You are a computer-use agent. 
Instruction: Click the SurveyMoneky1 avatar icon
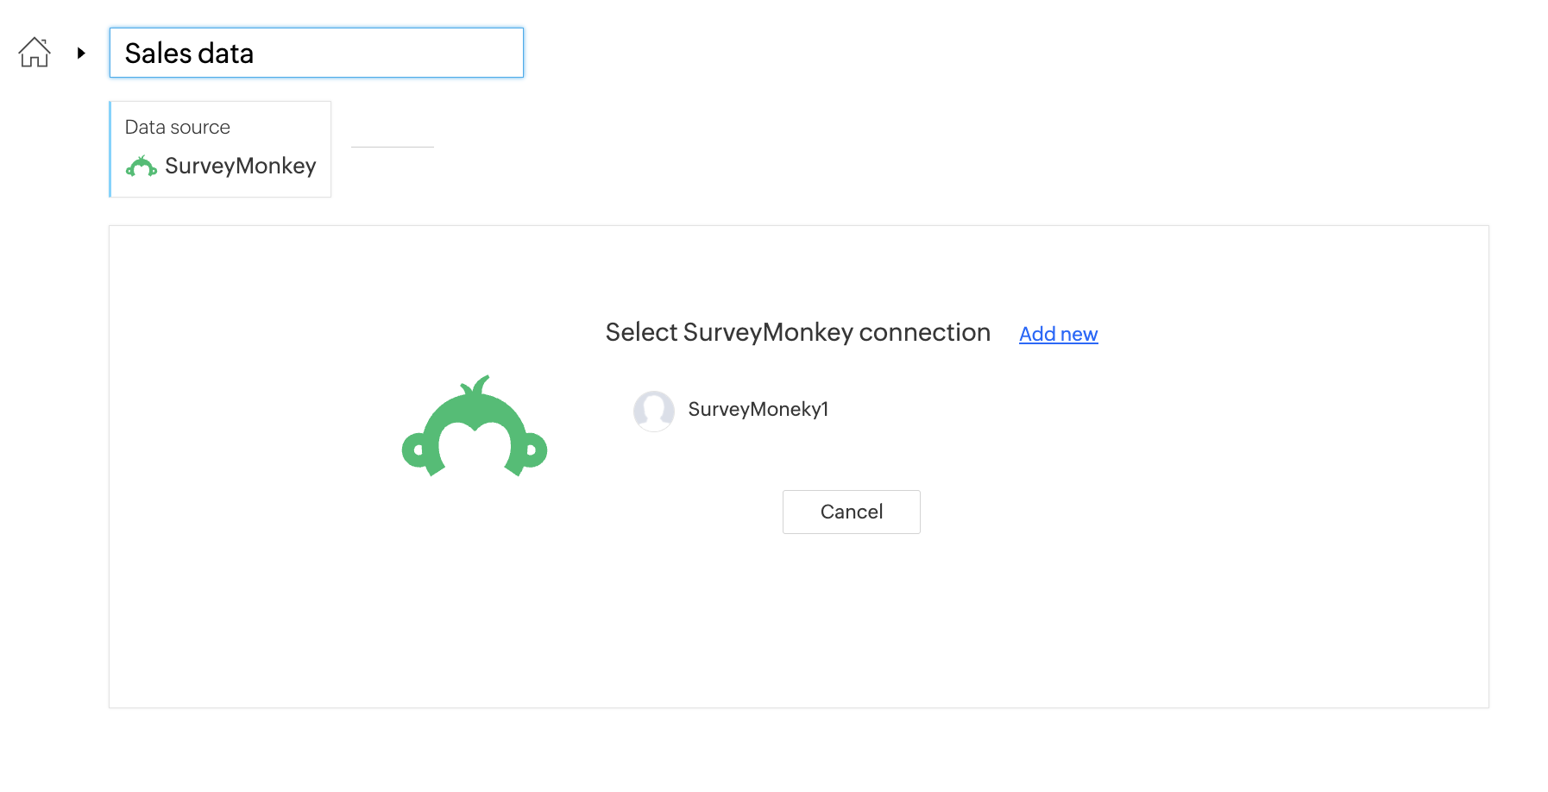click(653, 411)
